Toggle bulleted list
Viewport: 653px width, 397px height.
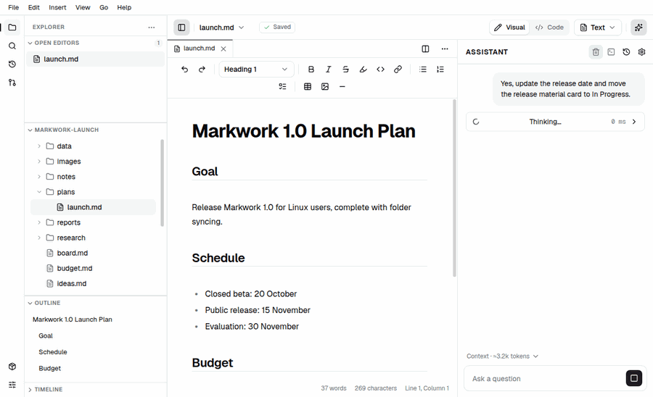point(423,70)
